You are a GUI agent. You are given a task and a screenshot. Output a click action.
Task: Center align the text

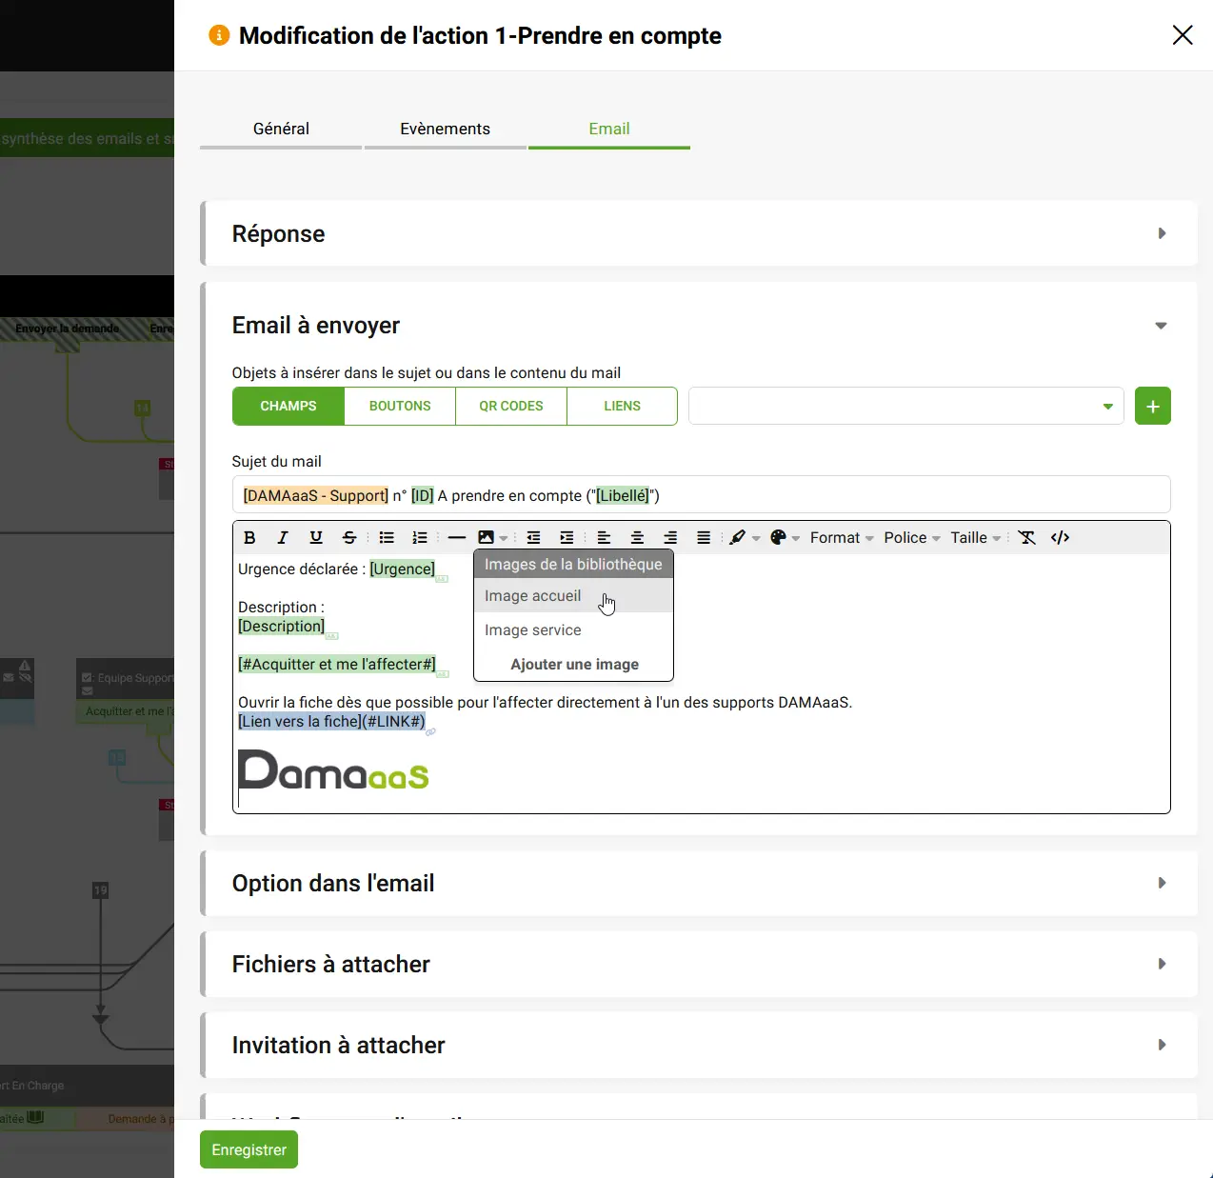pos(637,537)
